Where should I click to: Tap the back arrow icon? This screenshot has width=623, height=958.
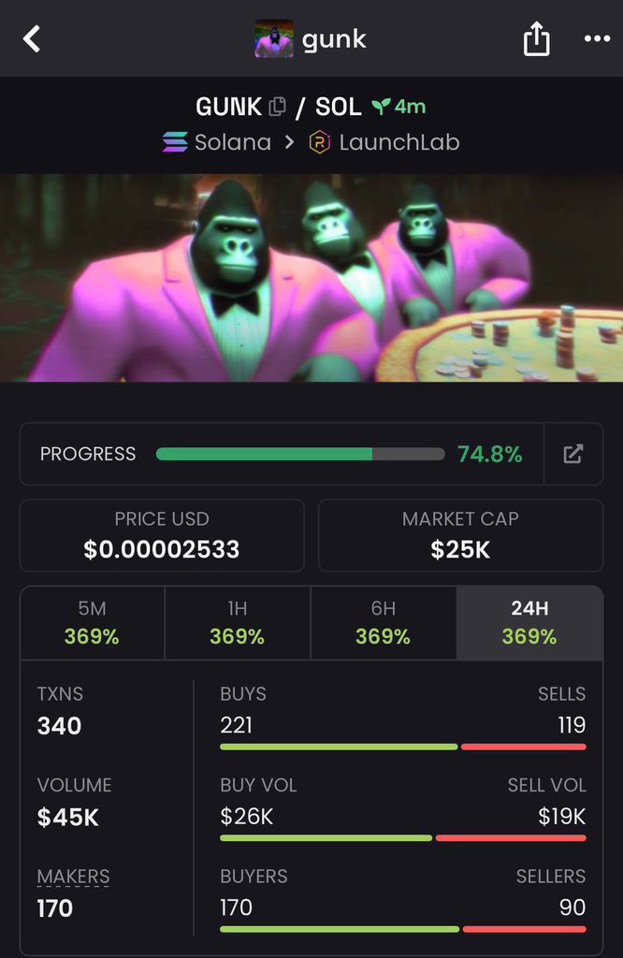(32, 39)
